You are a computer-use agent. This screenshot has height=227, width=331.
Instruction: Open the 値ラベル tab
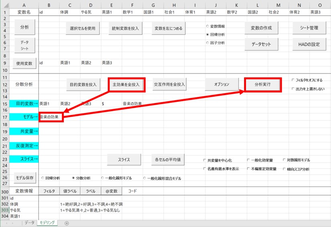point(70,191)
